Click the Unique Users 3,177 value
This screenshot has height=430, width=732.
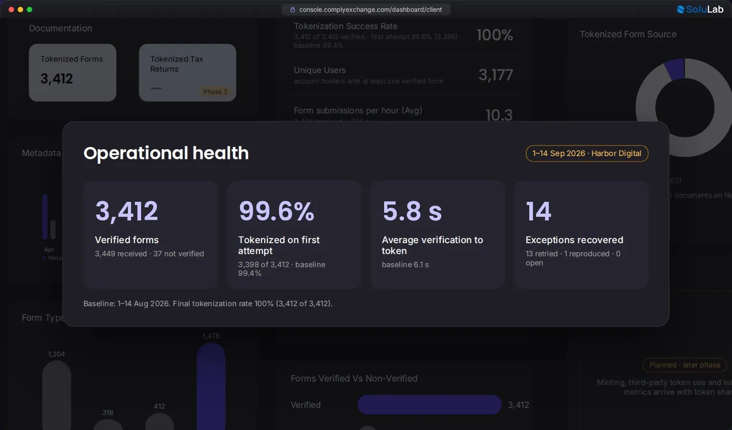click(496, 75)
